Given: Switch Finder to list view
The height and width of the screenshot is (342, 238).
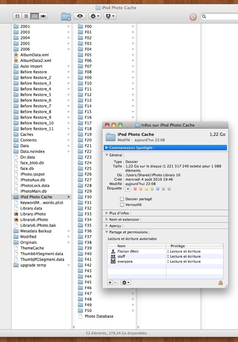Looking at the screenshot, I should click(26, 16).
